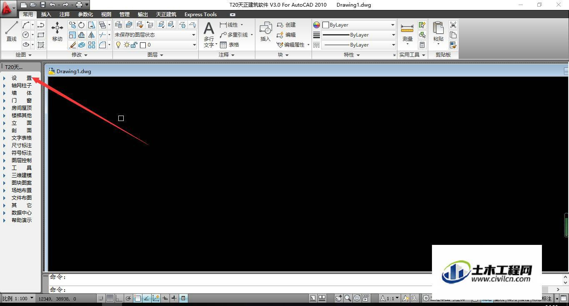Open the 比例 1:100 scale dropdown

click(x=17, y=299)
